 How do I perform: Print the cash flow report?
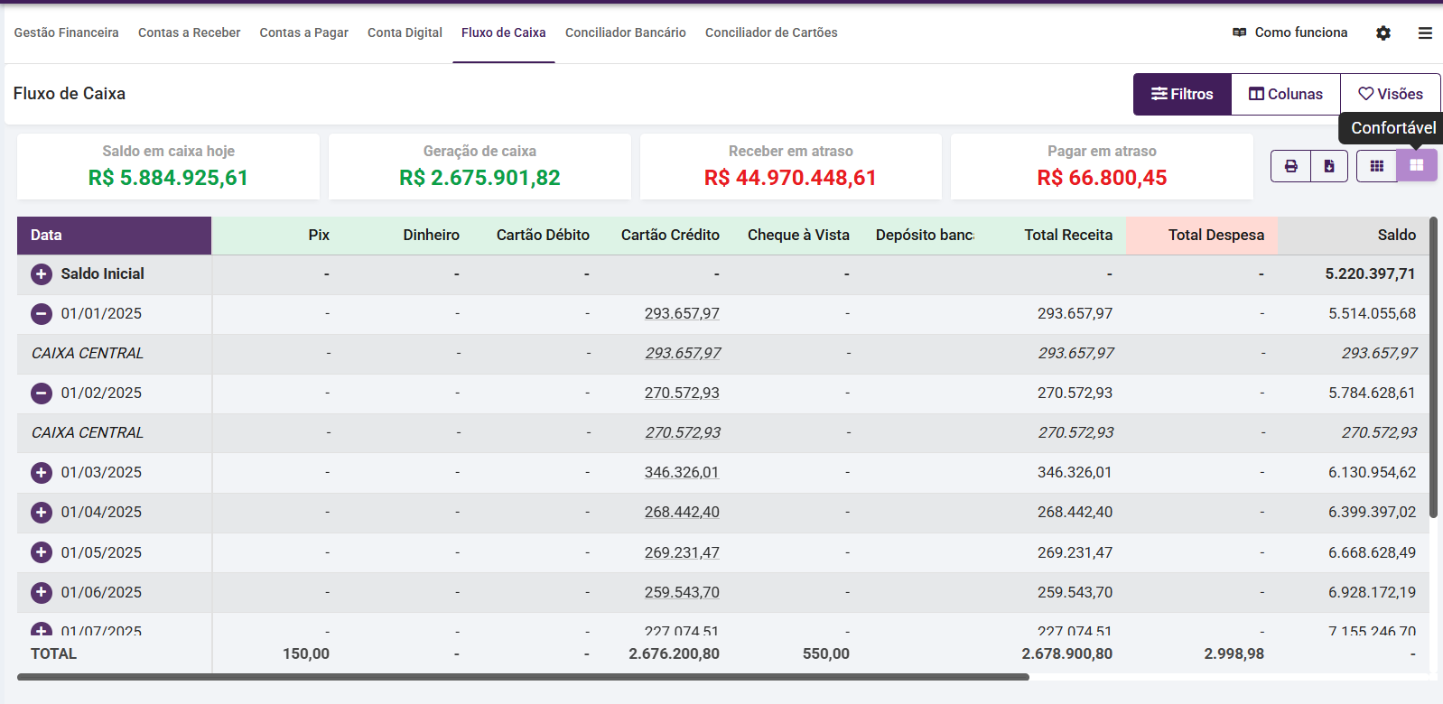coord(1290,166)
